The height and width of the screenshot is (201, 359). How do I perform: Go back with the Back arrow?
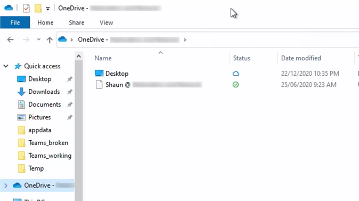click(10, 39)
